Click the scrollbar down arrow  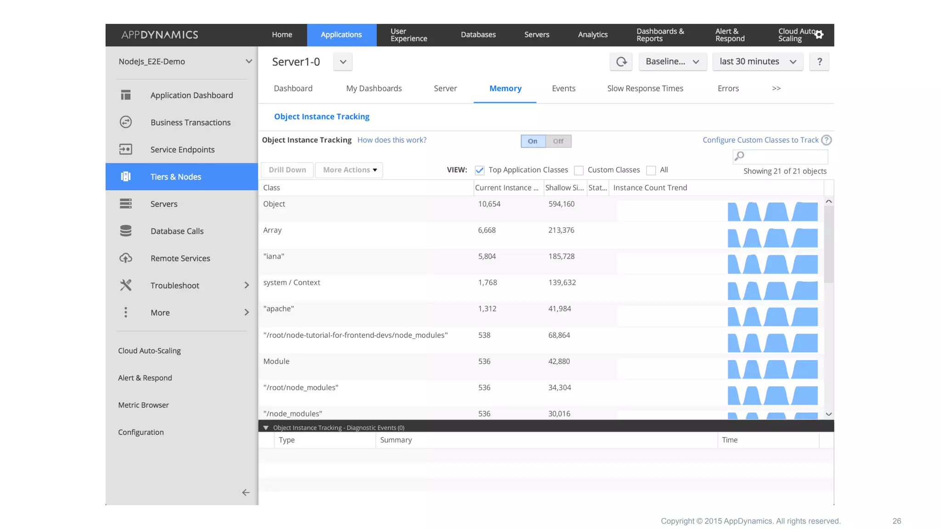[828, 414]
